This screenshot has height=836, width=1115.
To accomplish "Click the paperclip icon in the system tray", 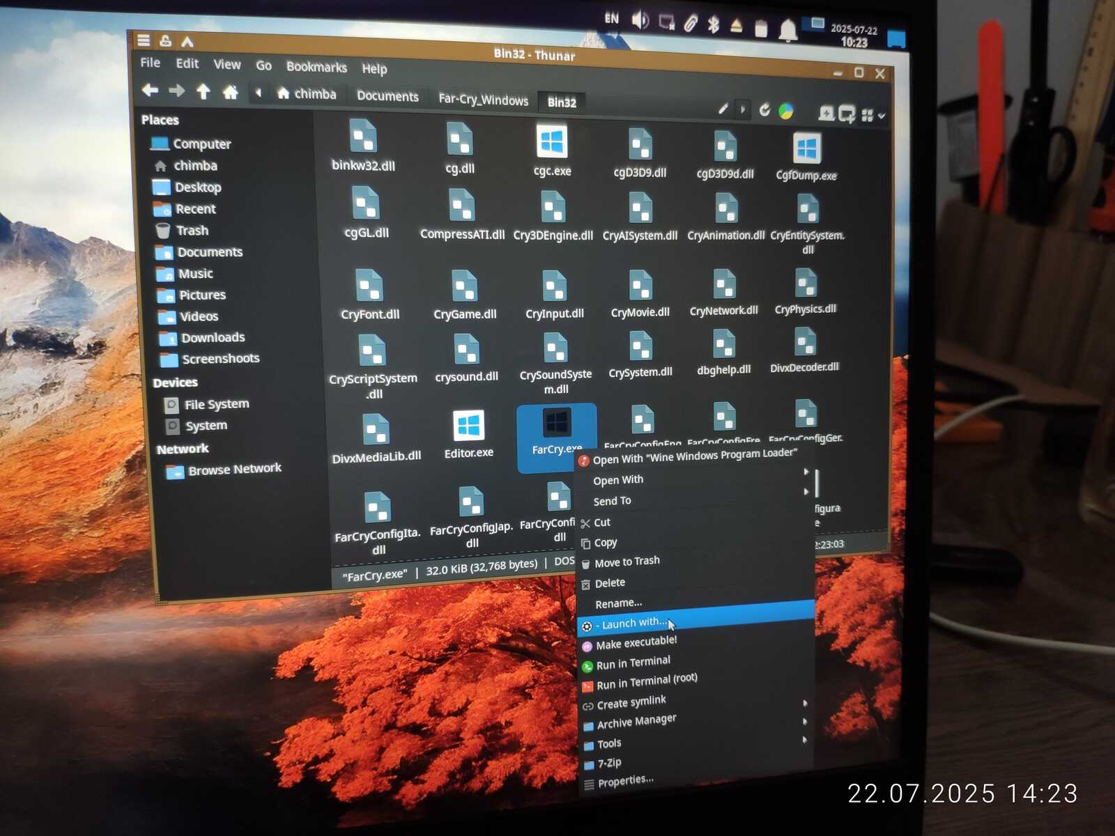I will [690, 24].
